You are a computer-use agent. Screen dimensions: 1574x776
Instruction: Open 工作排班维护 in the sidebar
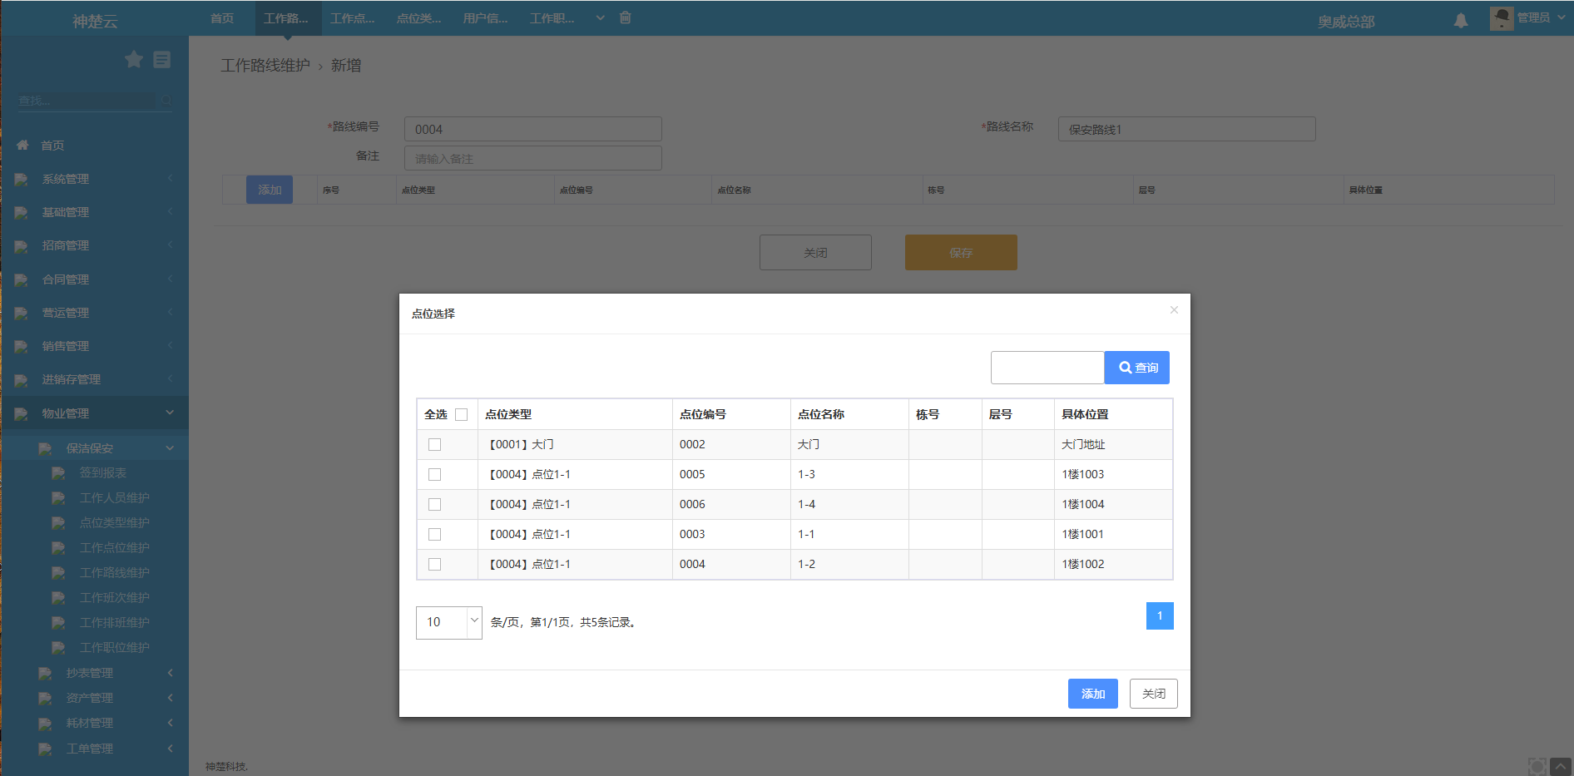click(x=115, y=622)
